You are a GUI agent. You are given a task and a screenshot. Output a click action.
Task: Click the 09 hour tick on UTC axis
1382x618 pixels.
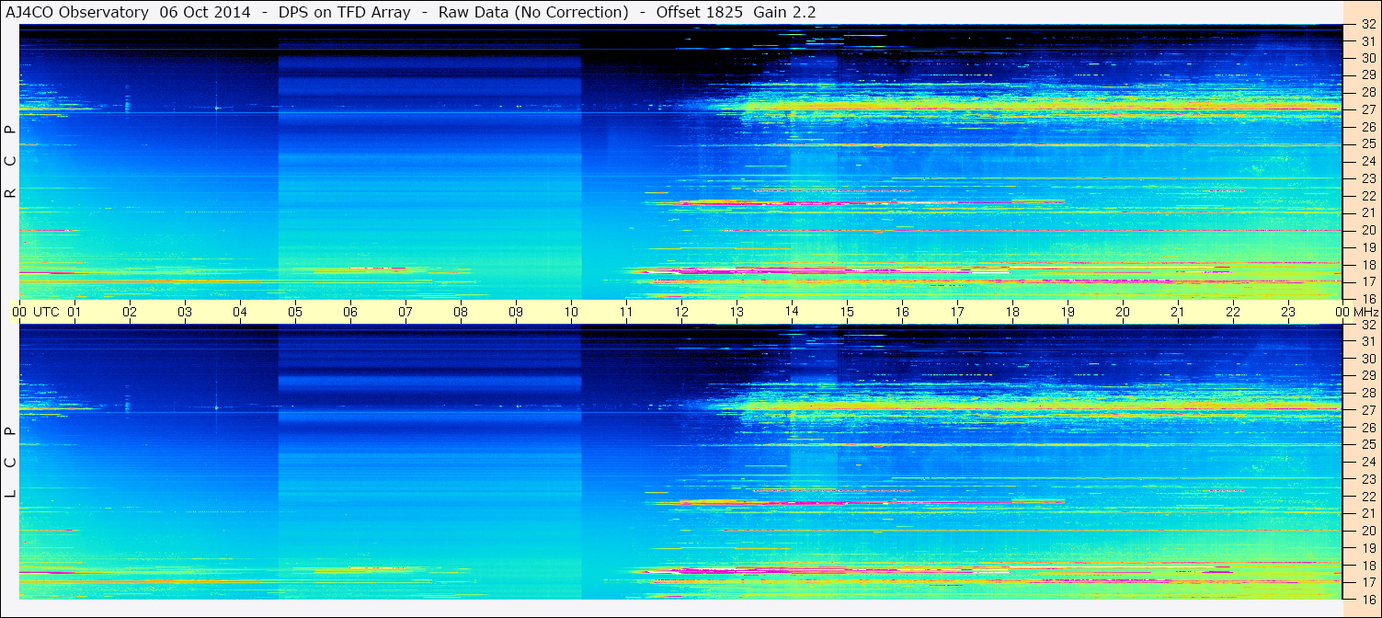pos(516,312)
